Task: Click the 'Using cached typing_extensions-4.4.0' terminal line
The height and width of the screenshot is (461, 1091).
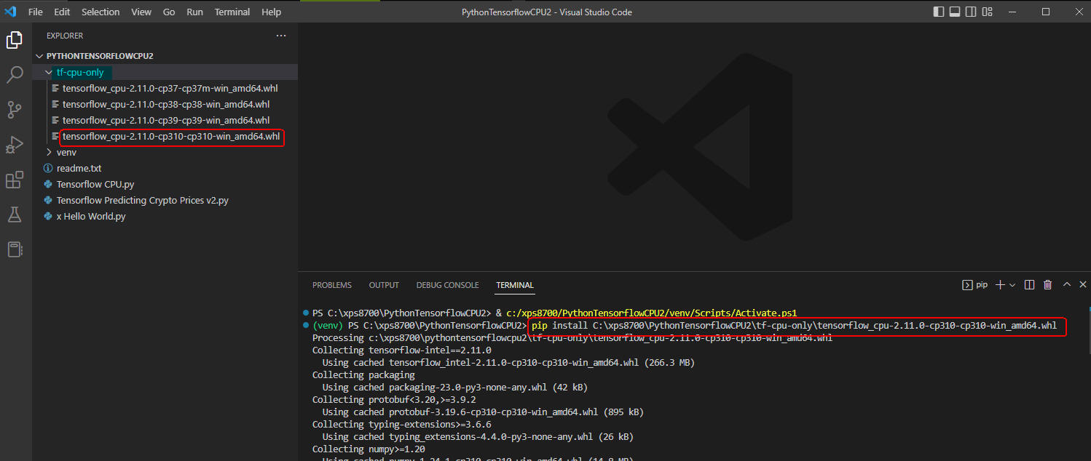Action: click(x=478, y=436)
